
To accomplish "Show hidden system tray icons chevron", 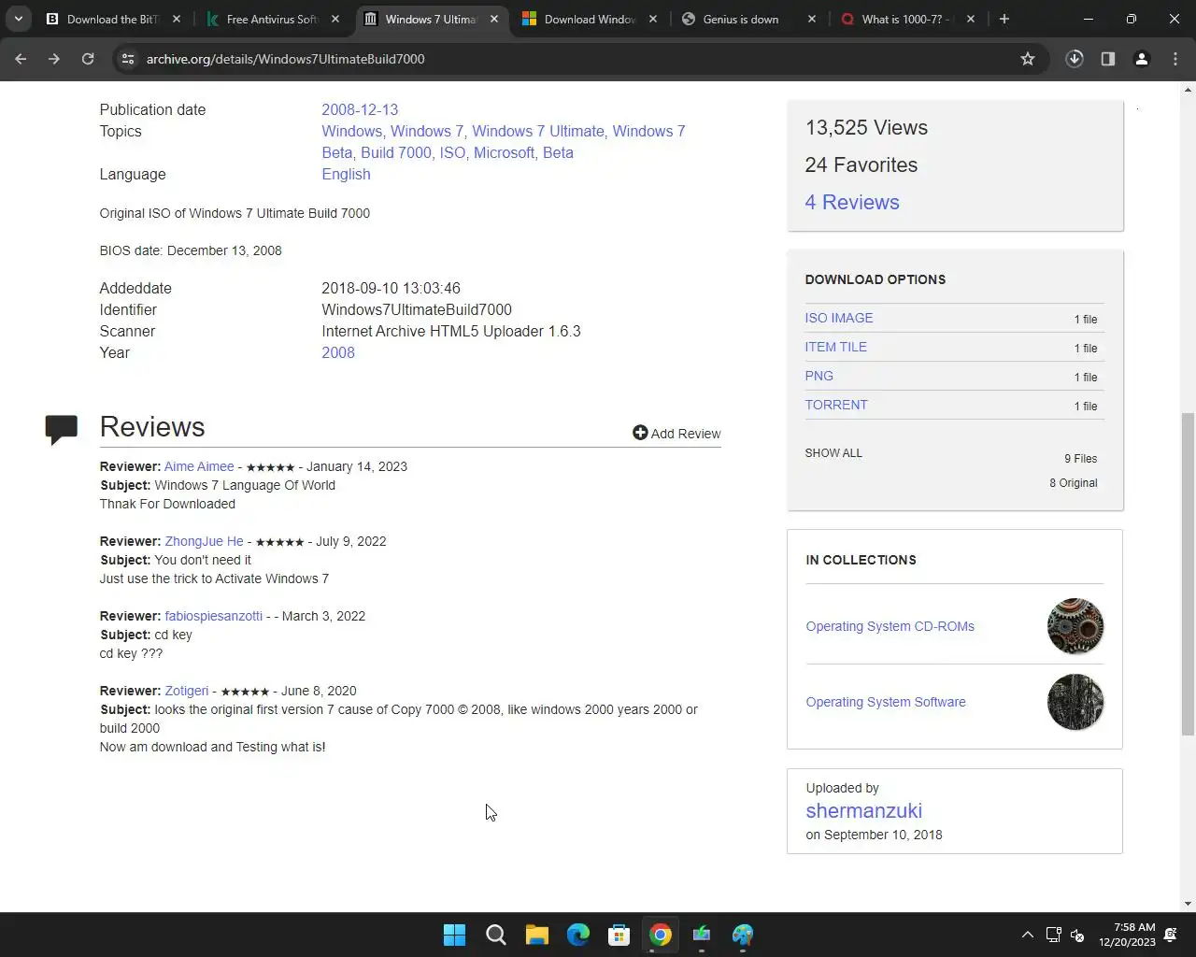I will click(x=1027, y=935).
